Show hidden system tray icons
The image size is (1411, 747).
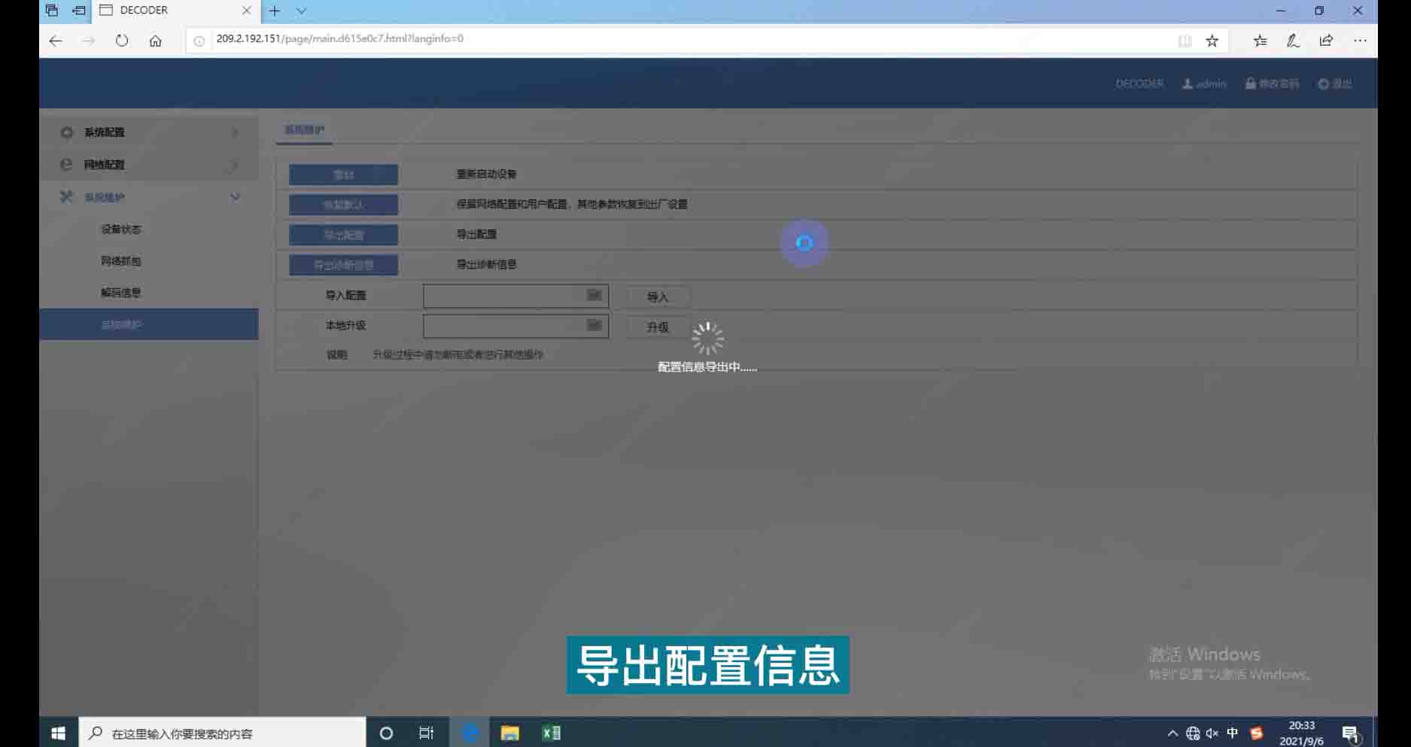click(x=1172, y=733)
